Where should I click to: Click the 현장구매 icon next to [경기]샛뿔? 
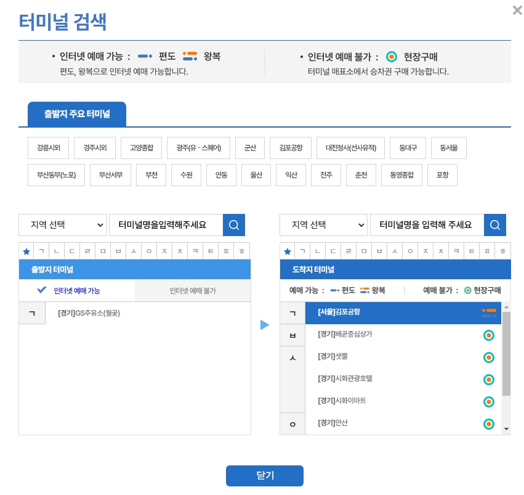(489, 358)
